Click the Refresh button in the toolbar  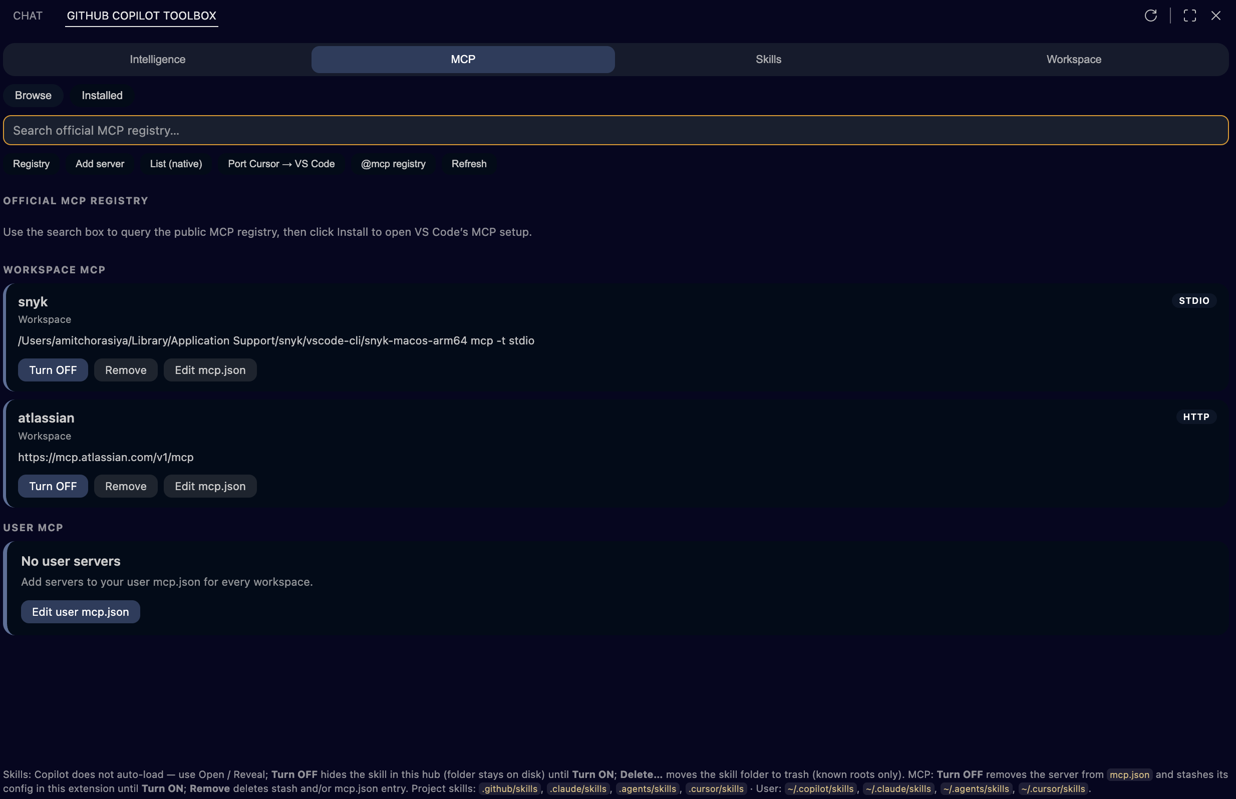pyautogui.click(x=469, y=163)
